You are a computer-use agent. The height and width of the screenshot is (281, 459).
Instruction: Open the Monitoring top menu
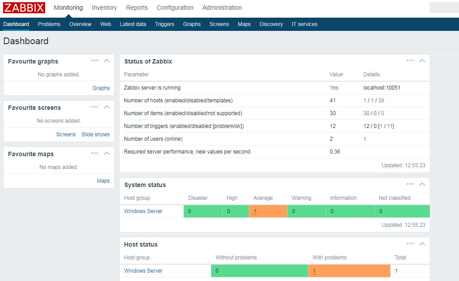68,7
